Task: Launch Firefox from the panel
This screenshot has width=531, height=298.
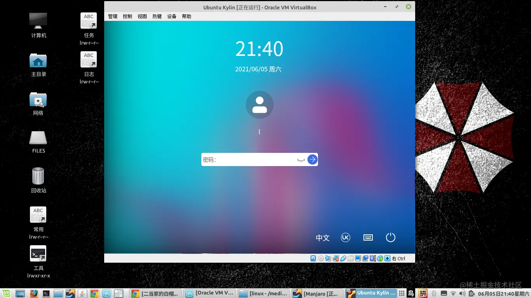Action: [x=34, y=293]
